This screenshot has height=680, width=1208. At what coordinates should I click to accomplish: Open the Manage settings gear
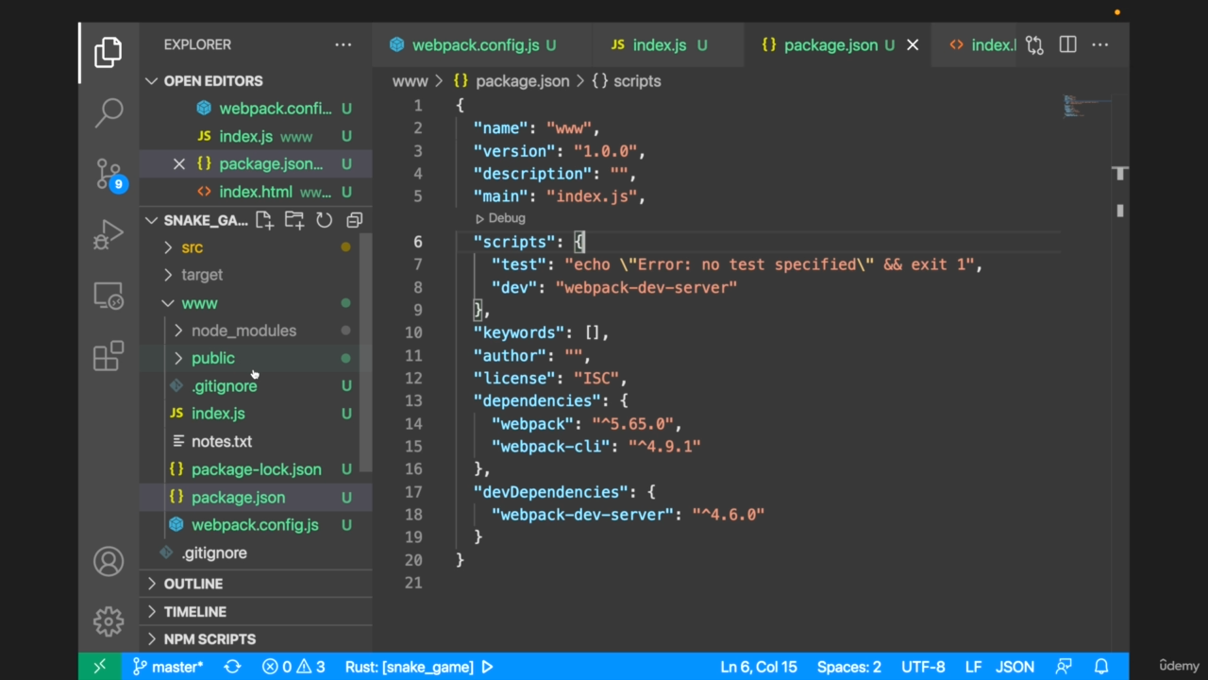coord(109,621)
